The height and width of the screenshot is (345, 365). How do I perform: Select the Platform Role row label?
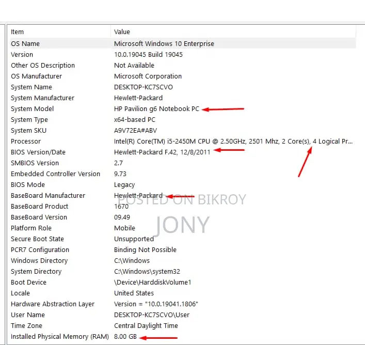[x=31, y=228]
